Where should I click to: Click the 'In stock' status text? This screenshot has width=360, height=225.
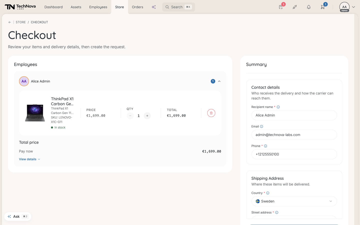60,127
